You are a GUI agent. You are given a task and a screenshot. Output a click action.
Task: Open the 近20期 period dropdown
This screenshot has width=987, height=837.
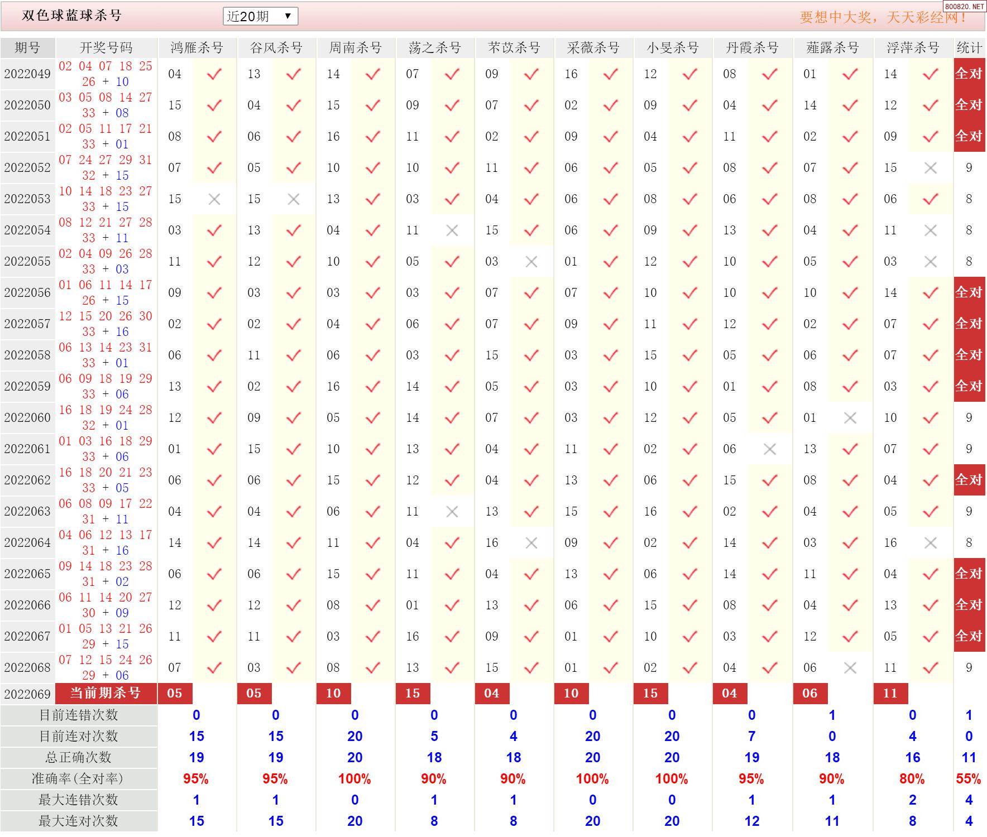pos(260,16)
